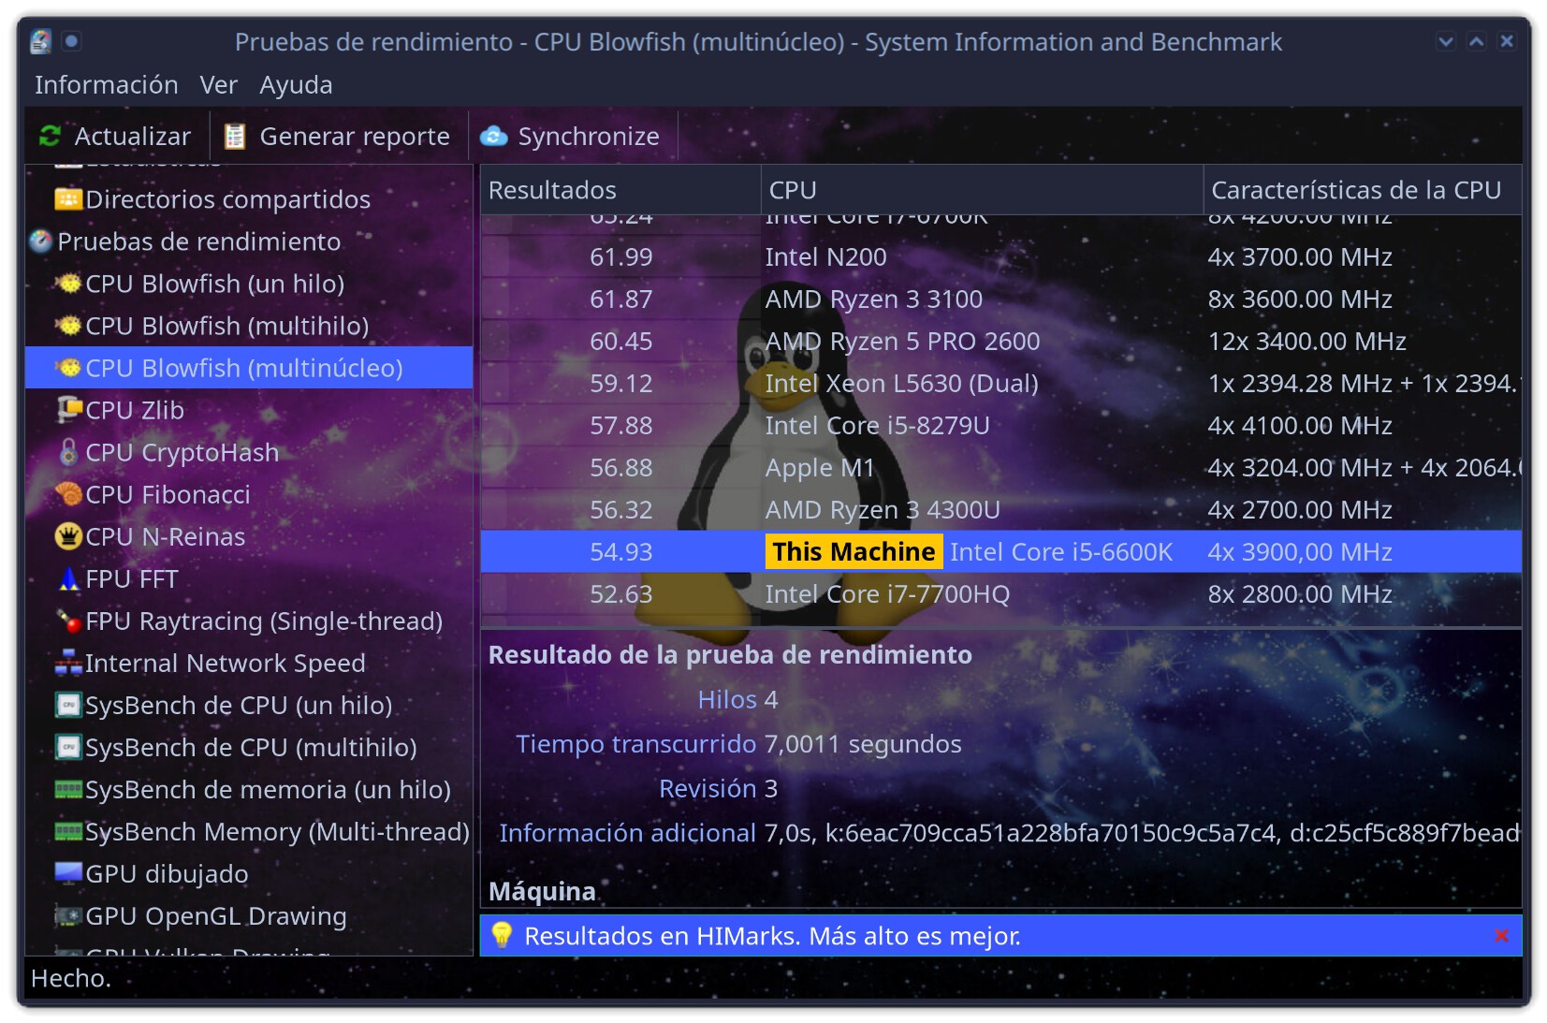Select the Internal Network Speed icon
This screenshot has width=1547, height=1023.
coord(68,663)
